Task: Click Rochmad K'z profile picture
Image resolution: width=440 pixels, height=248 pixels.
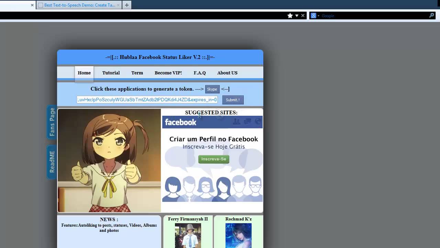Action: point(239,236)
